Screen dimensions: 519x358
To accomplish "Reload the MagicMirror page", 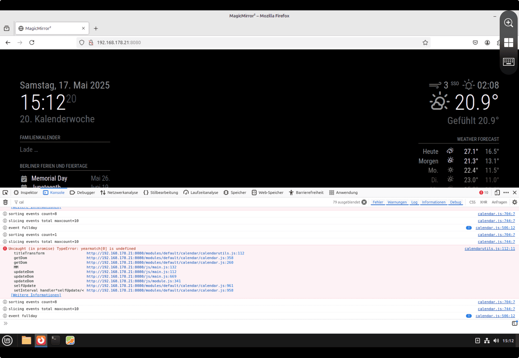I will [32, 43].
